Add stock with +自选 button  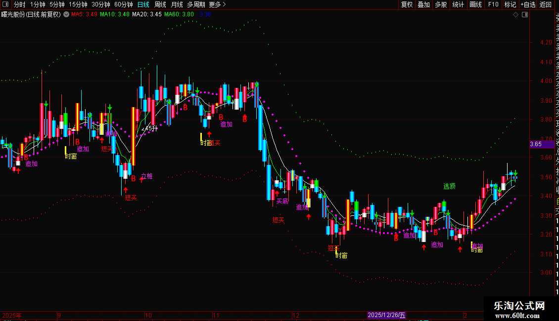(528, 4)
